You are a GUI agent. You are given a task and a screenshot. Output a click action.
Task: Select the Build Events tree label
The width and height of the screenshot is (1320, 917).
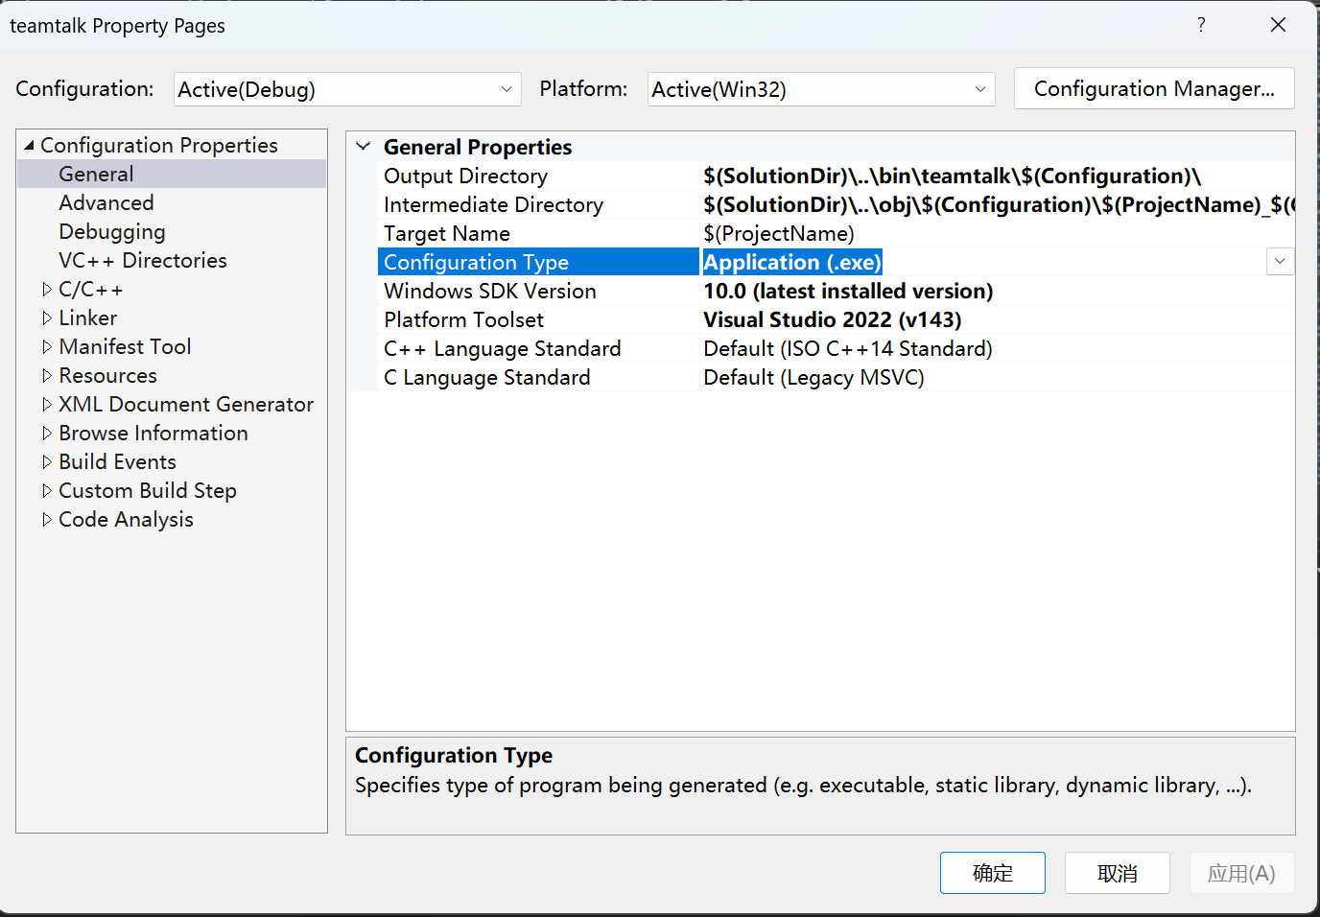click(117, 461)
